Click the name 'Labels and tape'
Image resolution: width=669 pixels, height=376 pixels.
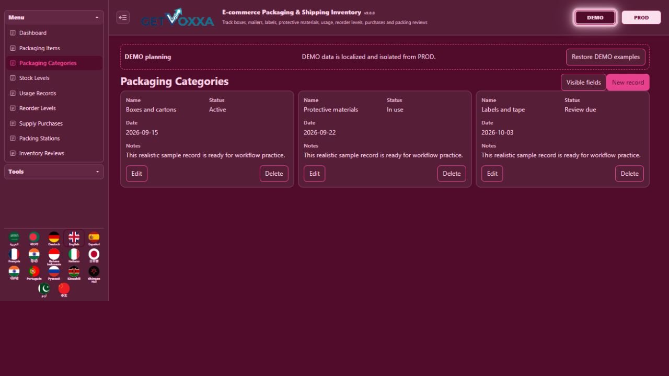(503, 110)
